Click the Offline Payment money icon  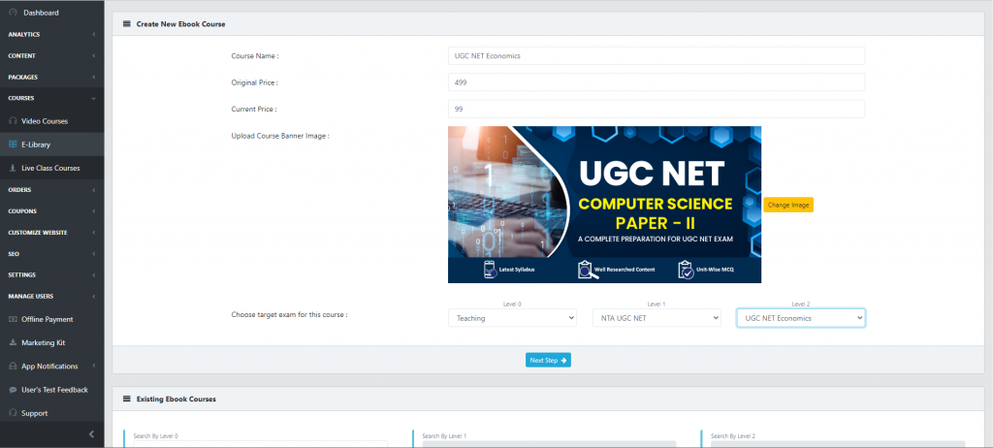click(x=13, y=319)
